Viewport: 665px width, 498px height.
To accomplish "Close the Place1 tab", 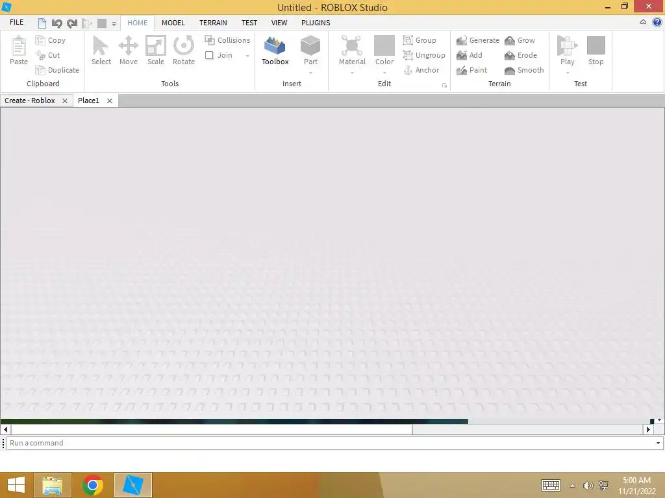I will point(109,101).
